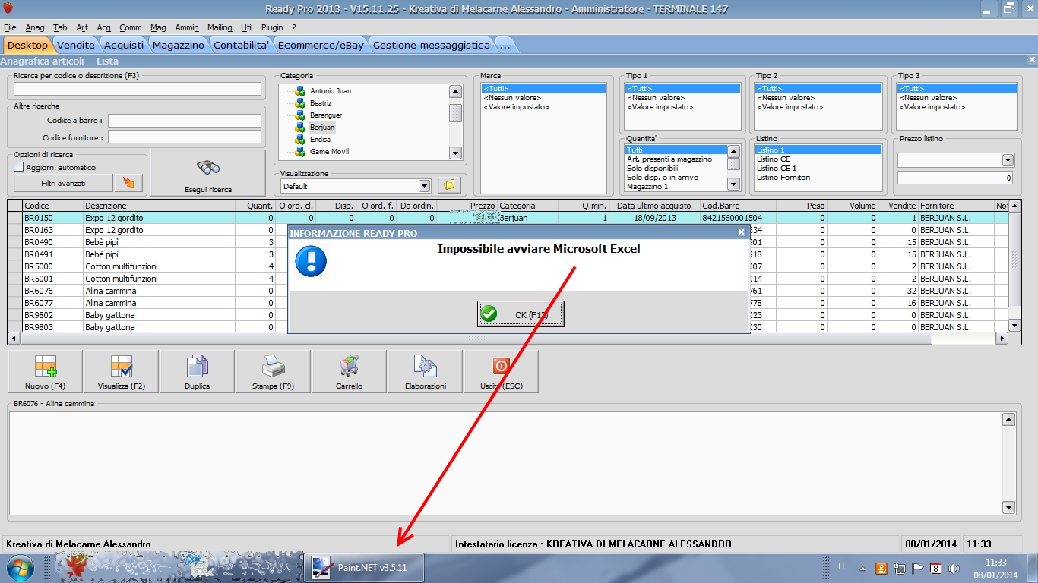The width and height of the screenshot is (1038, 583).
Task: Switch to the Gestione messaggistica tab
Action: [x=432, y=45]
